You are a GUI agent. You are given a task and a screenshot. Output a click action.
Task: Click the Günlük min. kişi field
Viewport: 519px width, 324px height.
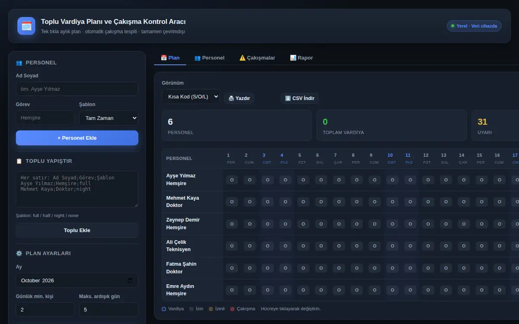pos(45,310)
